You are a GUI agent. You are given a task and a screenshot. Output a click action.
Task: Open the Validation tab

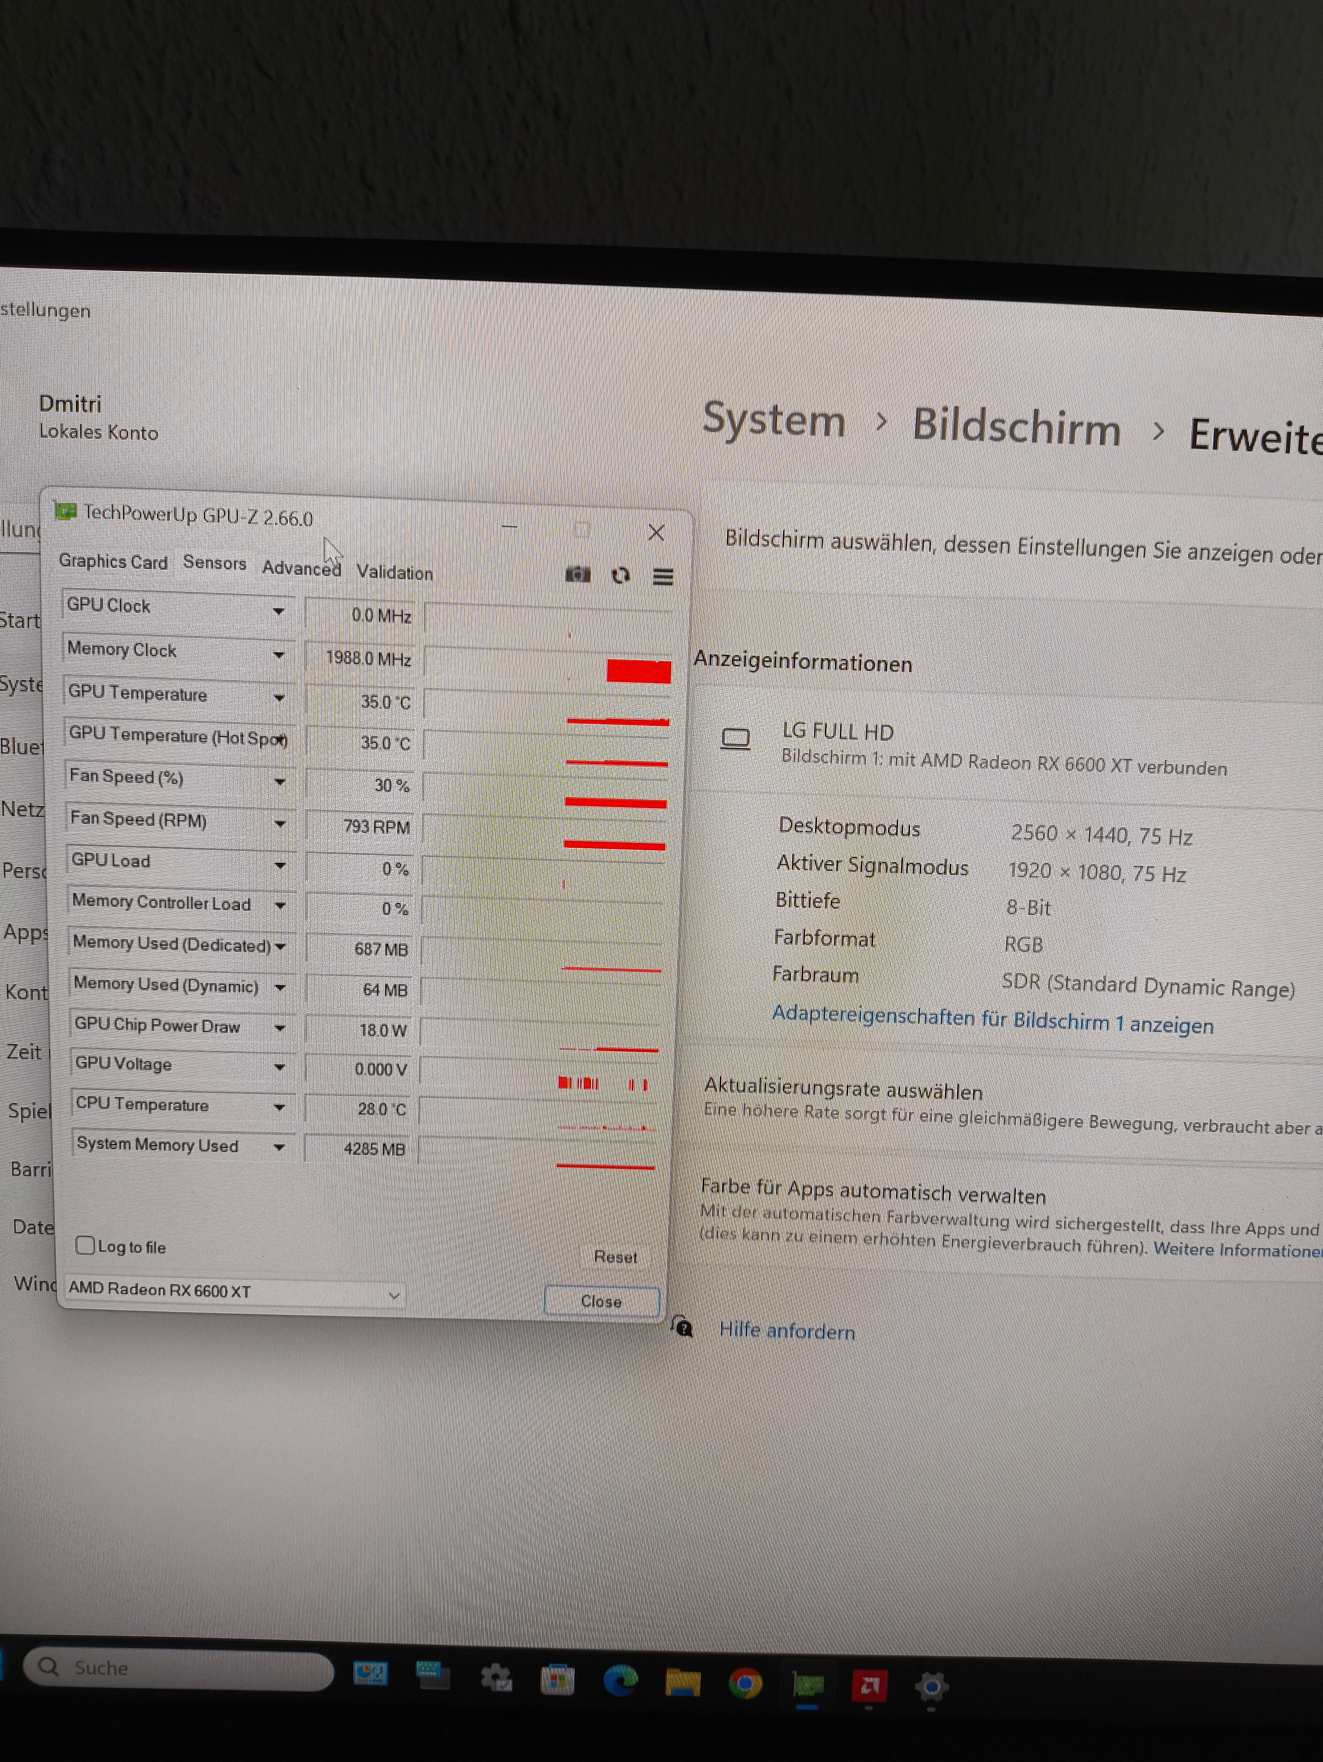tap(394, 572)
